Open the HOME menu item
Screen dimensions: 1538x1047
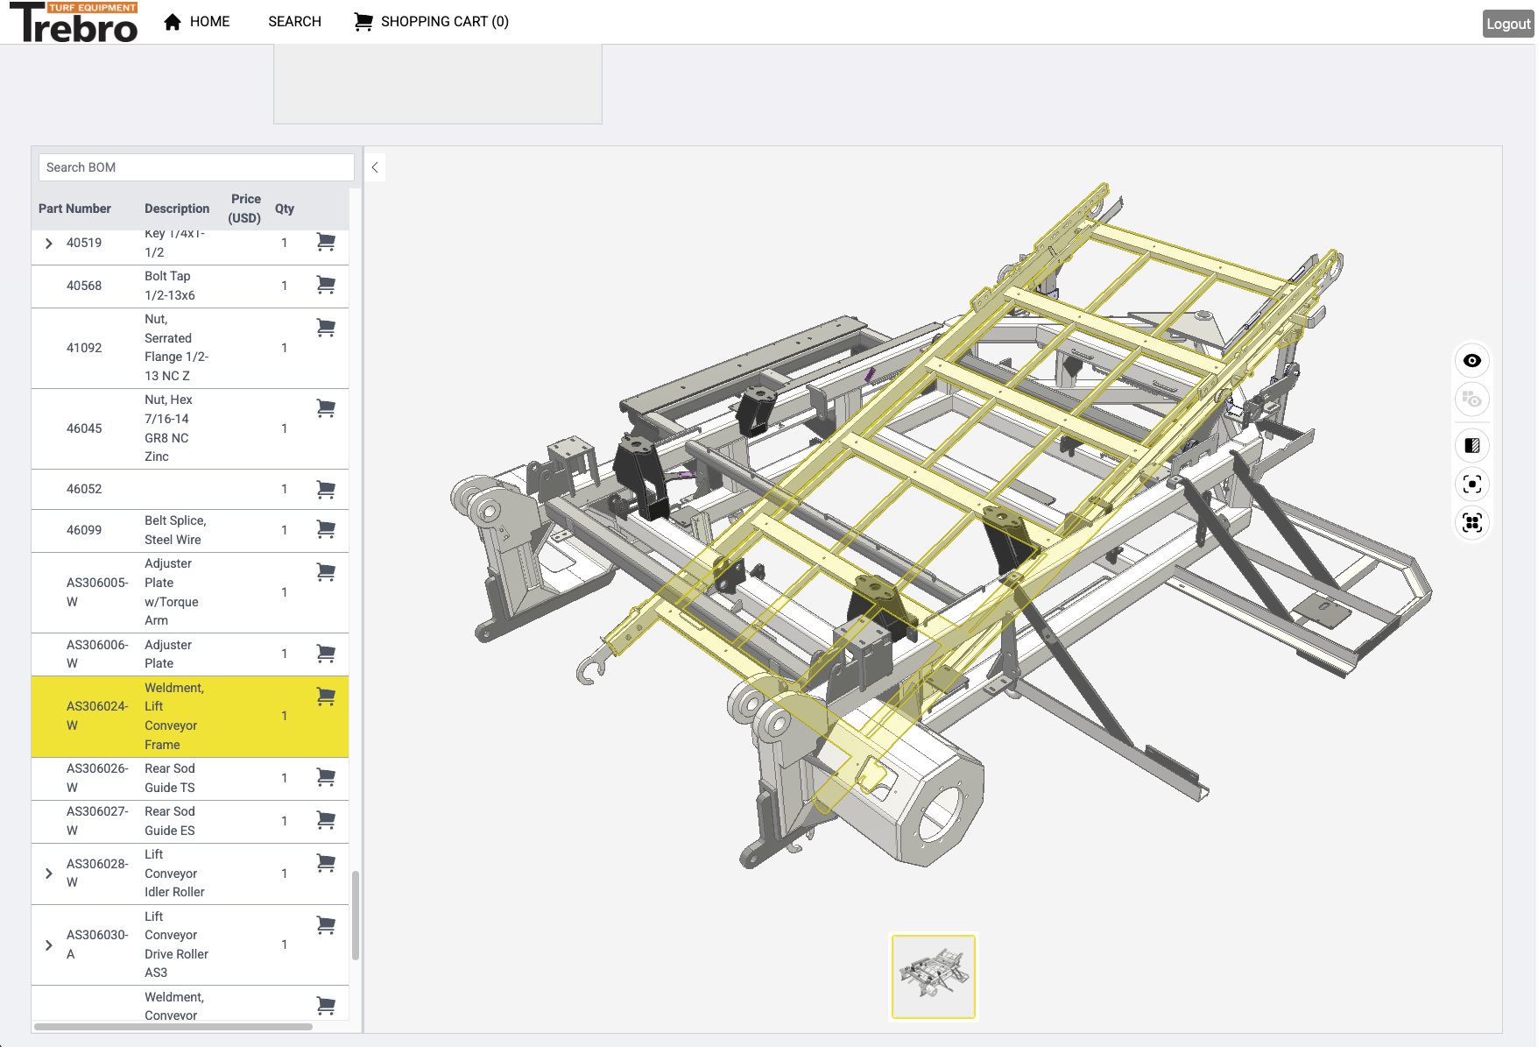[x=197, y=22]
